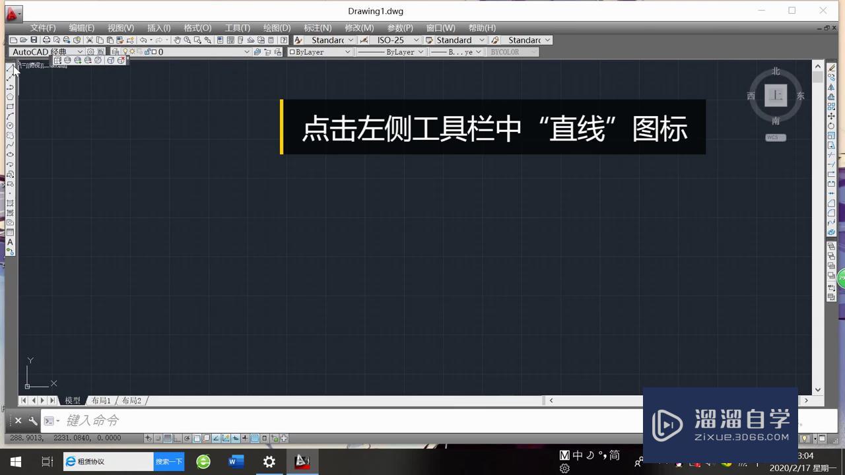
Task: Click the New drawing icon
Action: [14, 40]
